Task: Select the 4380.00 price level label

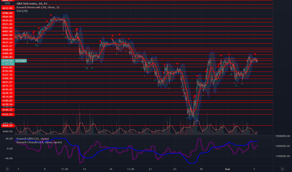Action: (8, 57)
